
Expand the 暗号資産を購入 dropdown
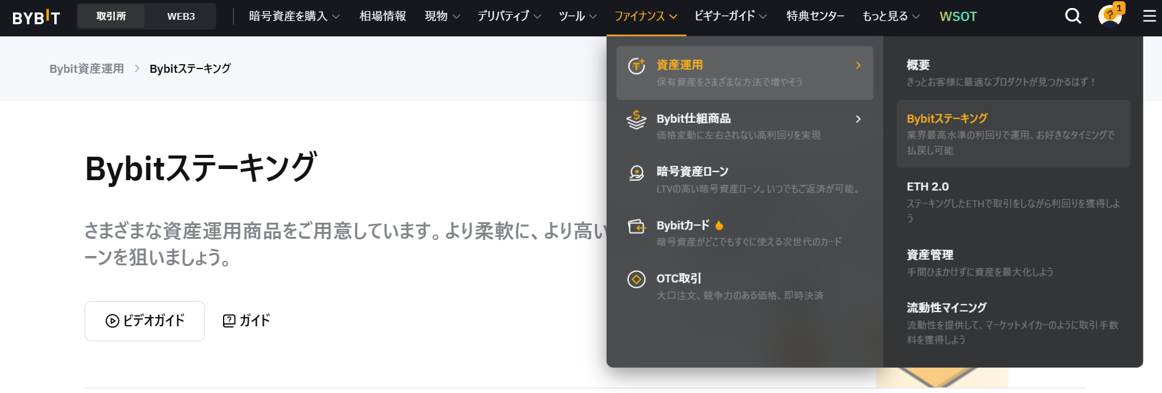click(x=294, y=16)
